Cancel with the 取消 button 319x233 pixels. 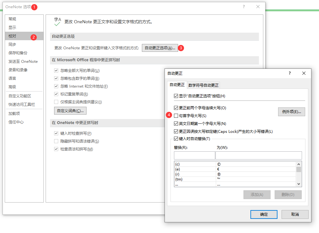click(295, 214)
